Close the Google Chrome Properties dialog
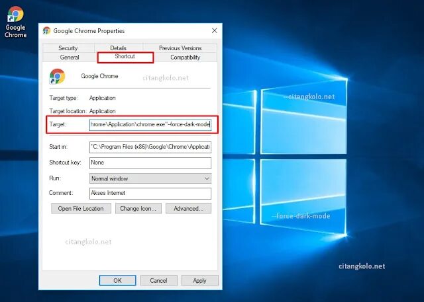The height and width of the screenshot is (302, 424). click(x=215, y=30)
